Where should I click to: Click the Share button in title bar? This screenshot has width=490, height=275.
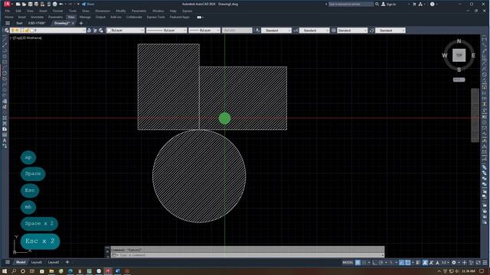[x=88, y=4]
